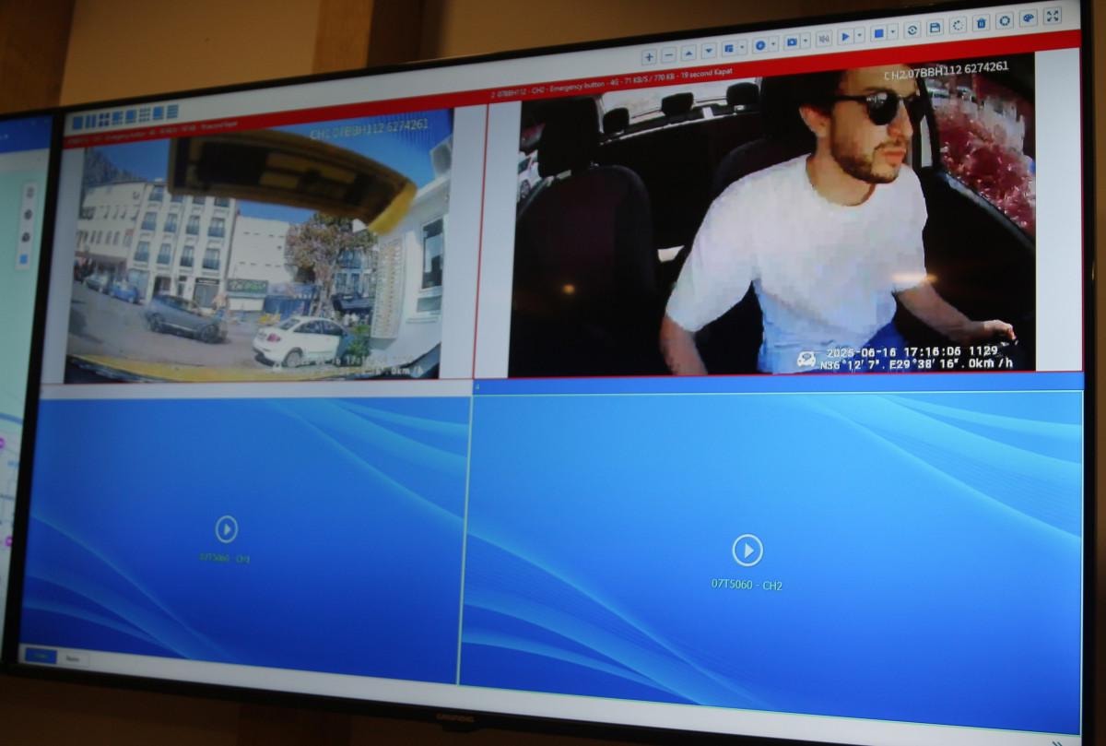The image size is (1106, 746).
Task: Toggle the audio mute speaker icon
Action: click(x=823, y=39)
